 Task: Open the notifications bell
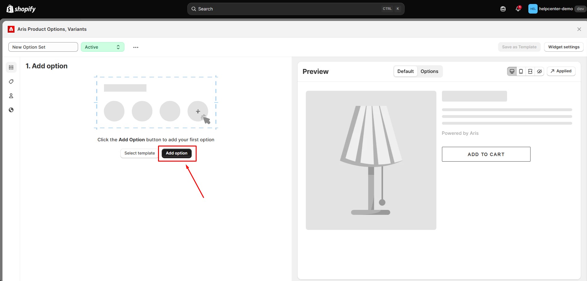[x=518, y=9]
